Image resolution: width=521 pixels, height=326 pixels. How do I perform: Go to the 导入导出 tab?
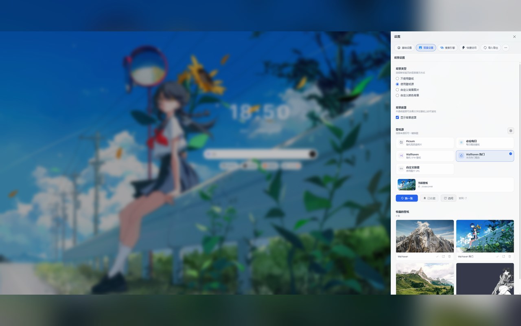tap(490, 48)
